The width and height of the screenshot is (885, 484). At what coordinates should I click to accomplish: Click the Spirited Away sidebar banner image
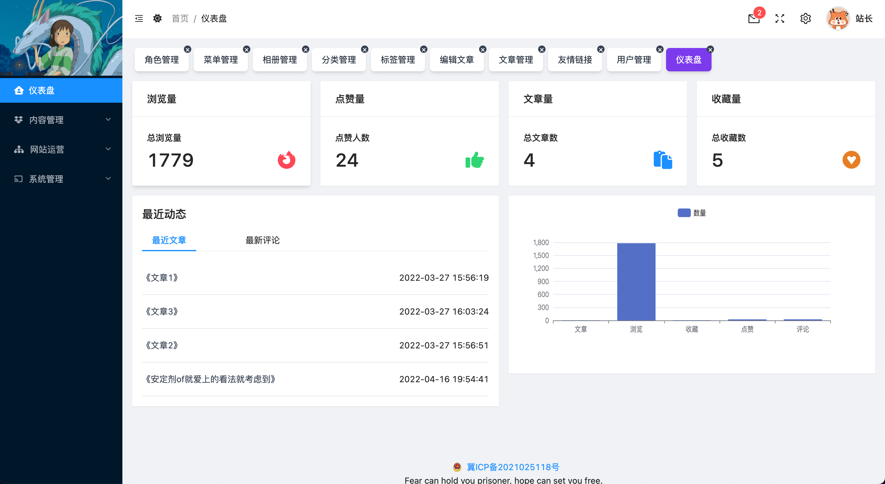(61, 38)
